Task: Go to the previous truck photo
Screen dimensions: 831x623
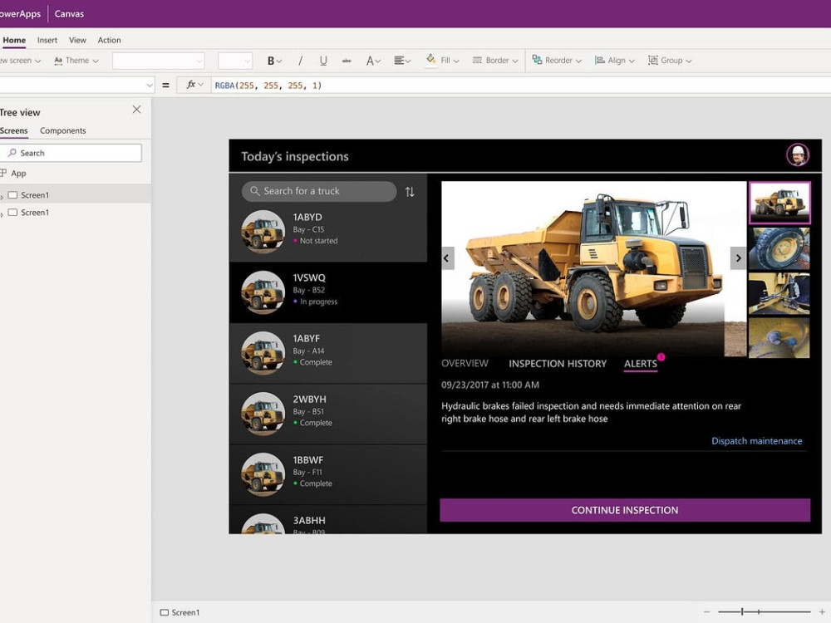Action: pyautogui.click(x=447, y=258)
